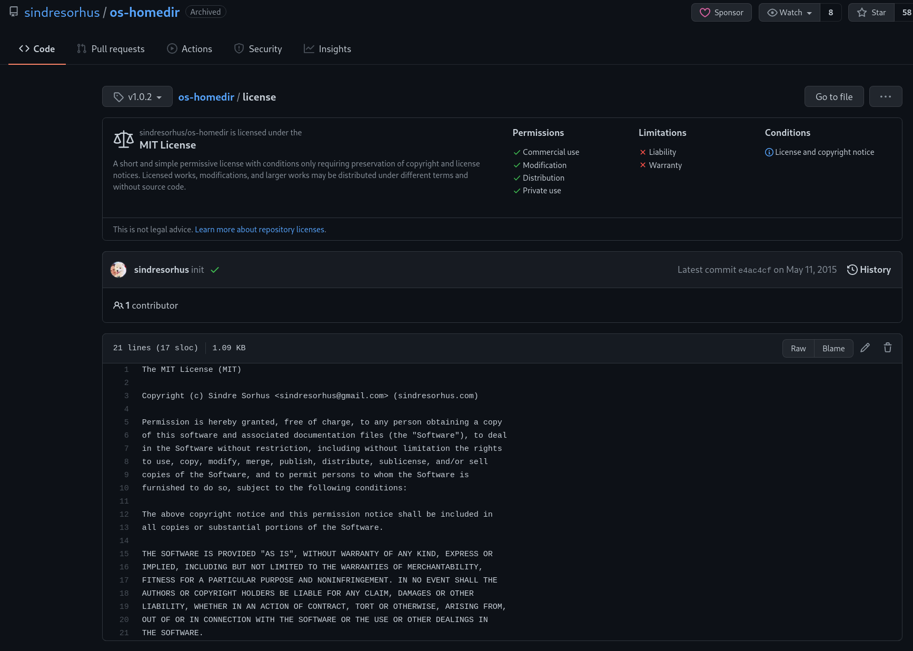Viewport: 913px width, 651px height.
Task: Open the ellipsis more options menu
Action: [x=886, y=96]
